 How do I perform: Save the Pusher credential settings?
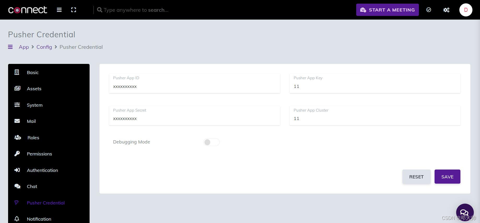(x=447, y=177)
